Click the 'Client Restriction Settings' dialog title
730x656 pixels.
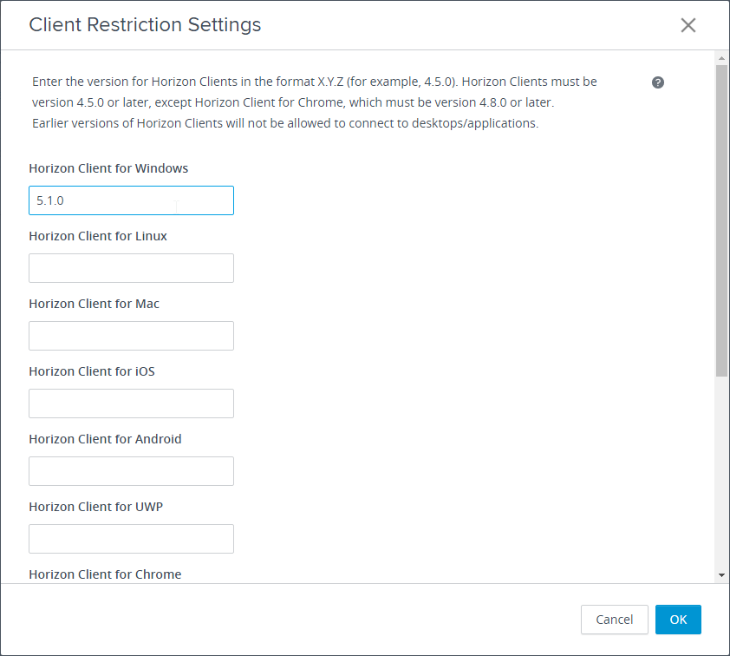click(145, 24)
